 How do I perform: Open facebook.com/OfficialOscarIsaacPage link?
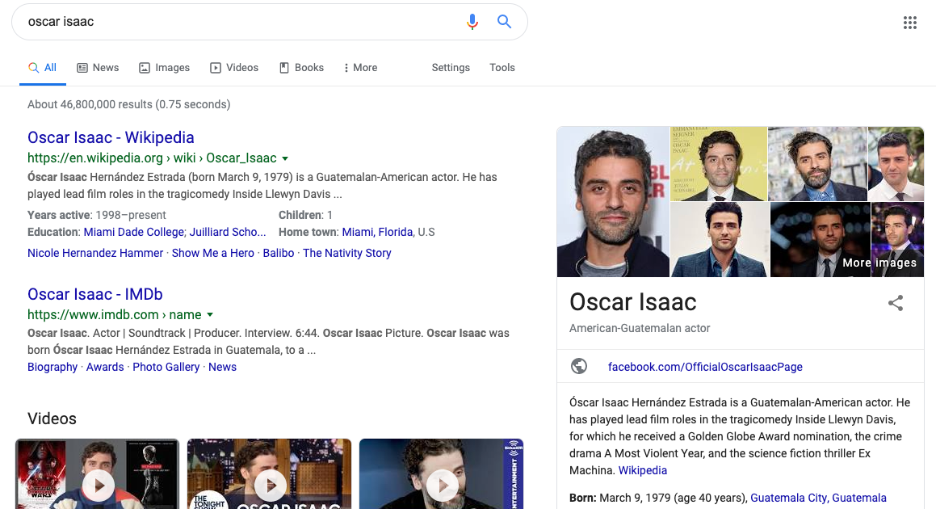click(705, 367)
